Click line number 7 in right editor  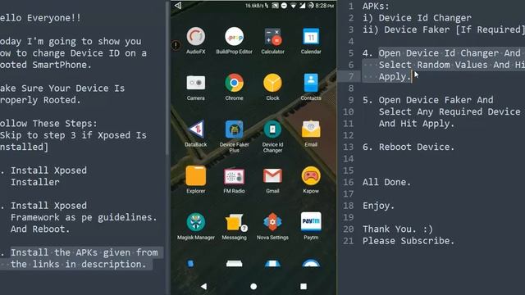click(x=351, y=76)
